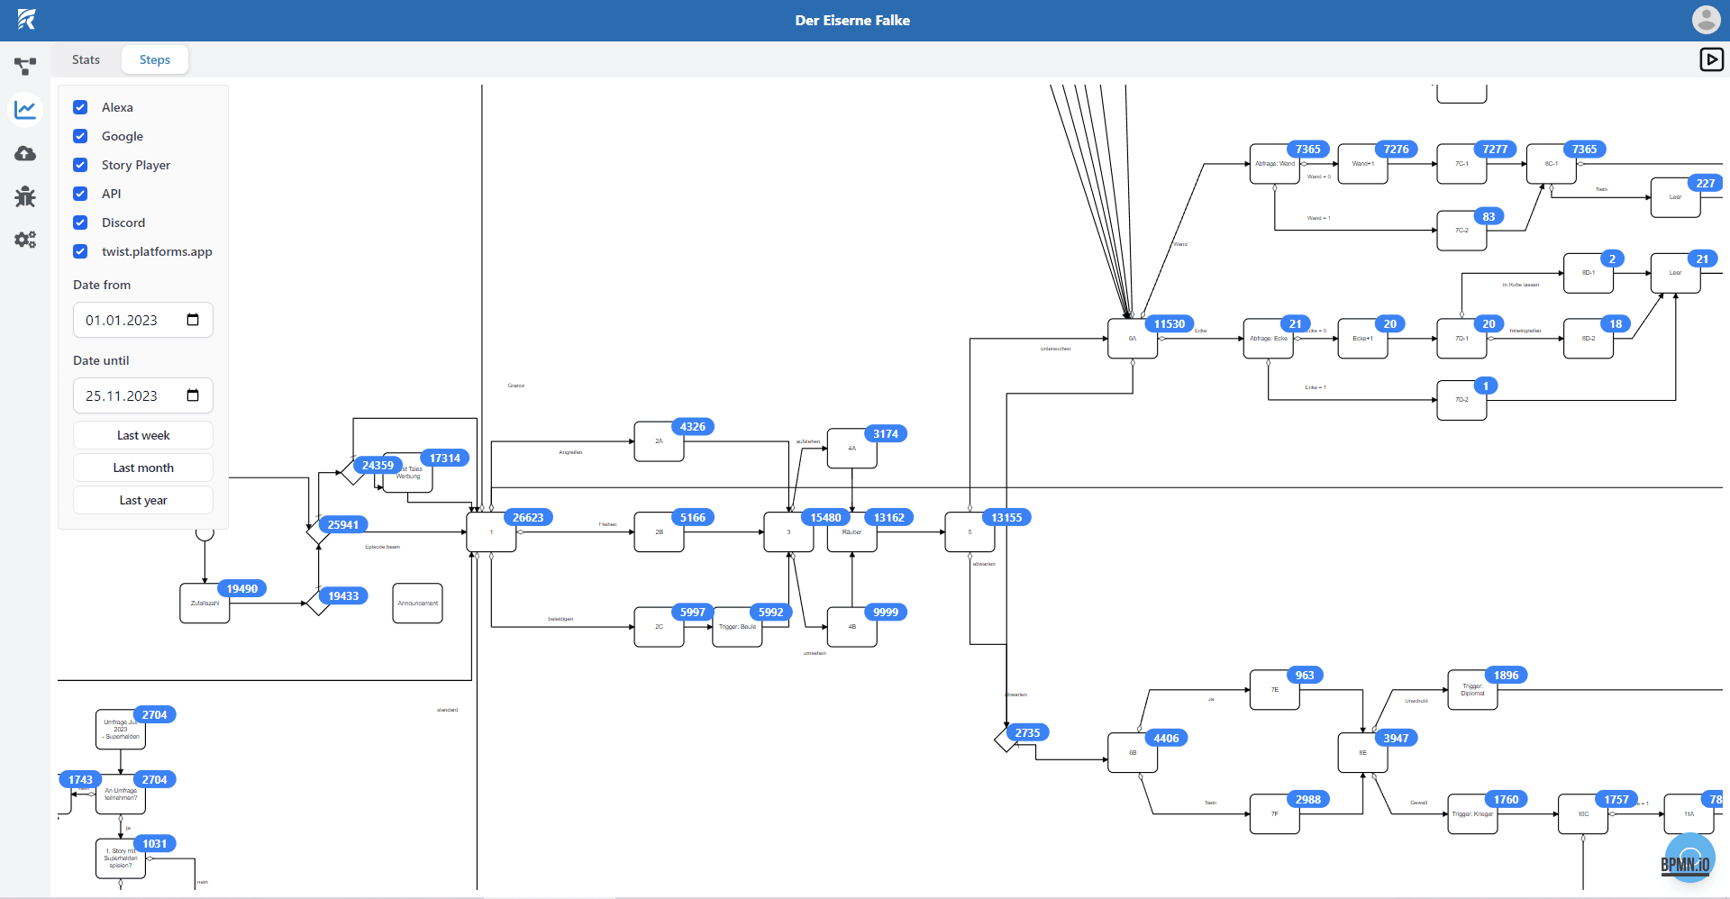Start playback using the play icon top right
Image resolution: width=1730 pixels, height=899 pixels.
(1711, 59)
